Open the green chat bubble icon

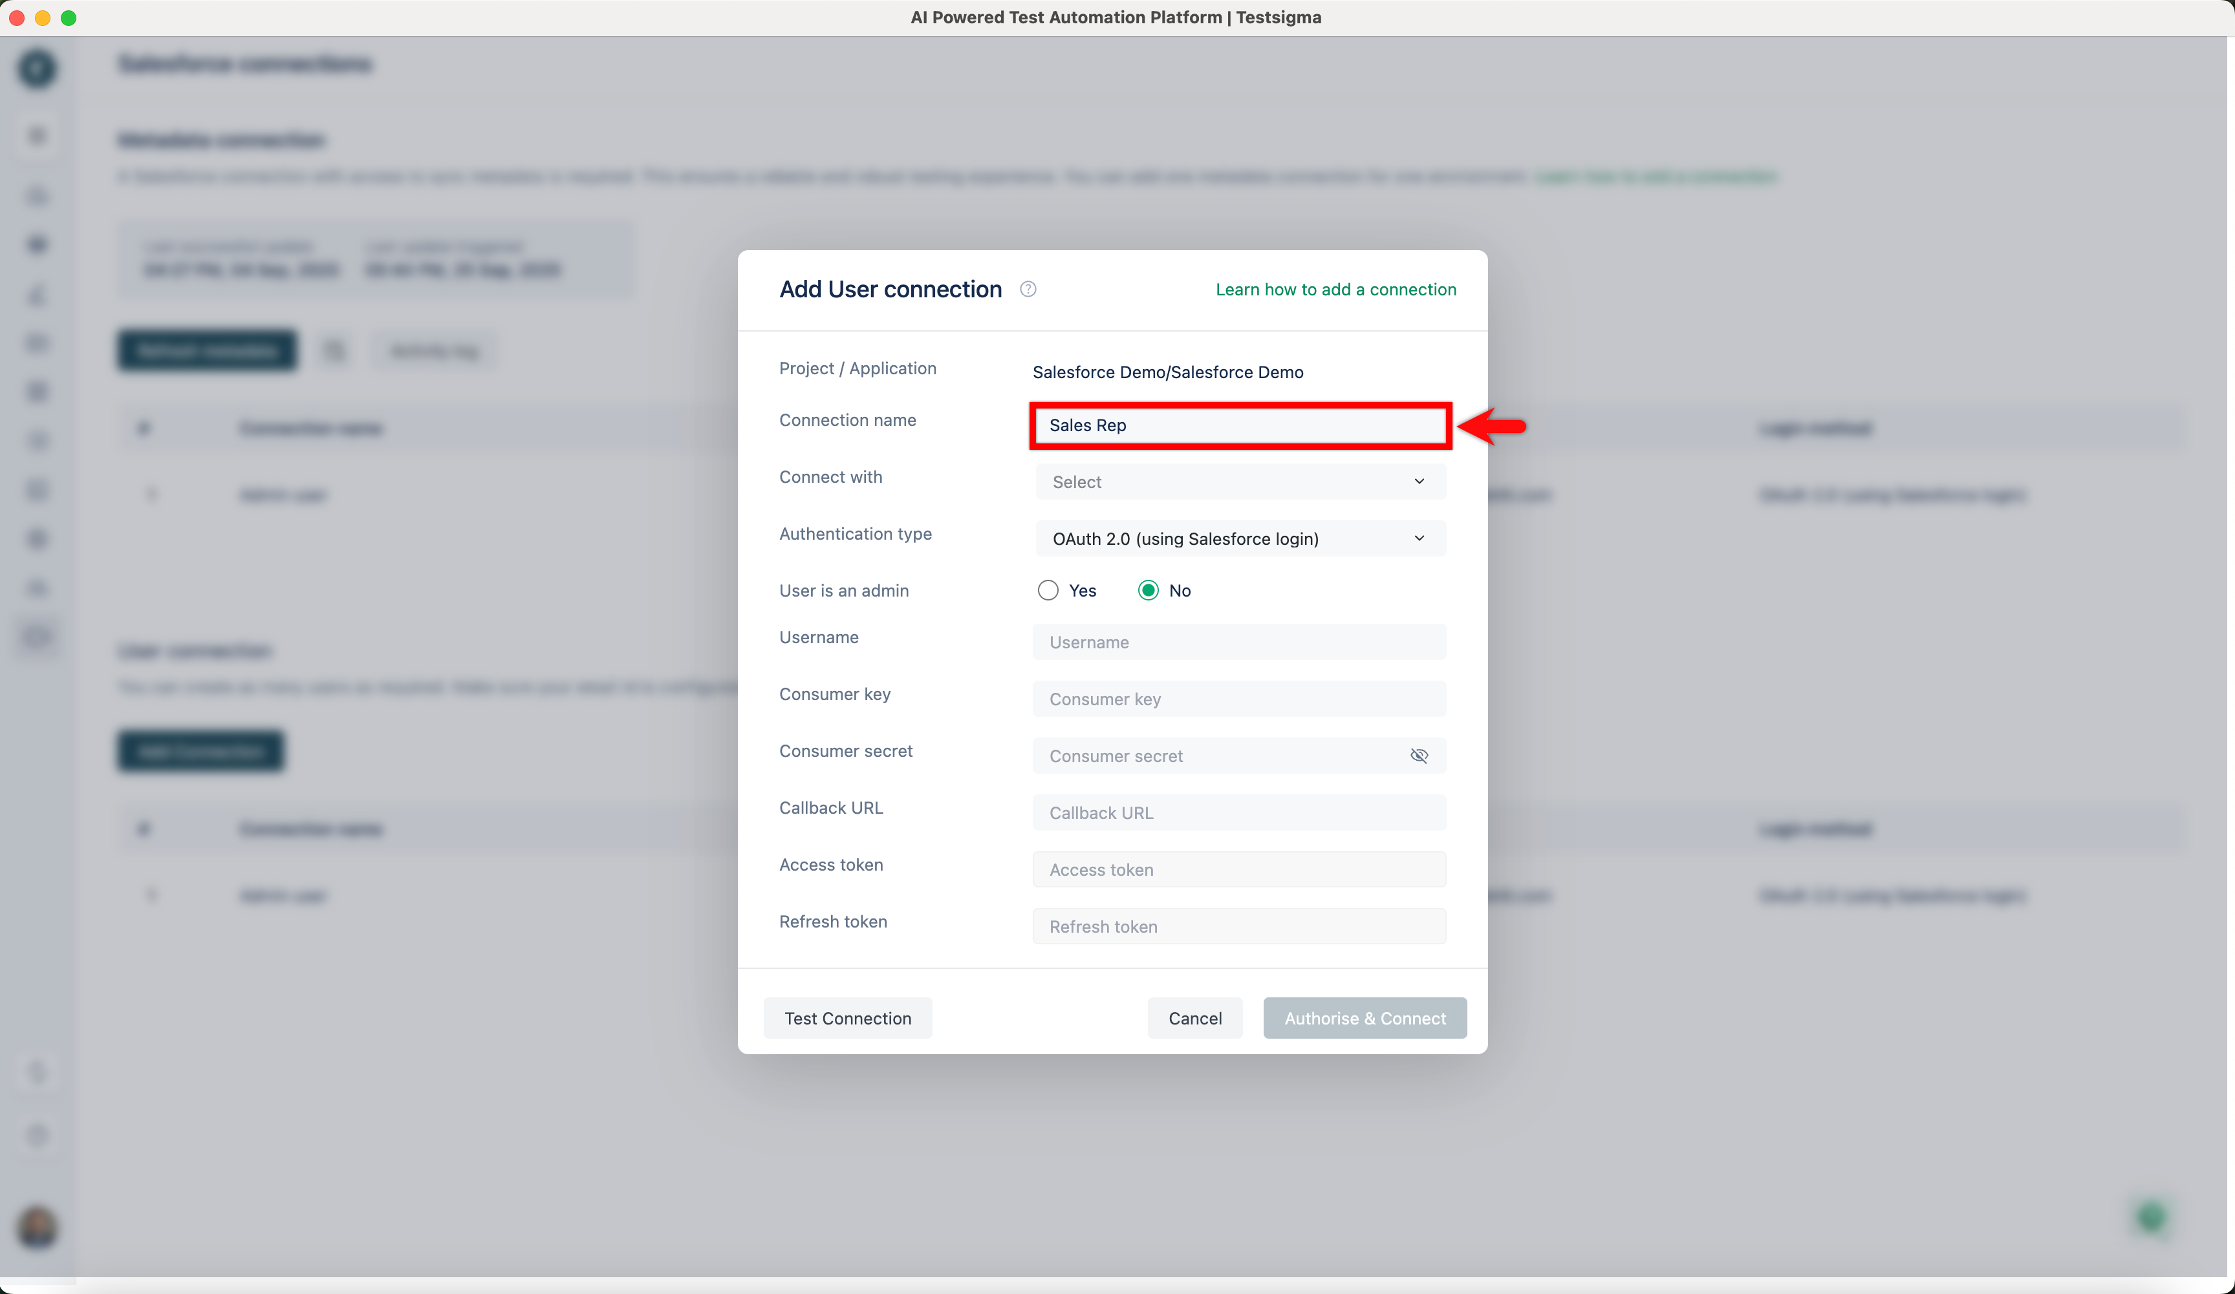tap(2151, 1217)
